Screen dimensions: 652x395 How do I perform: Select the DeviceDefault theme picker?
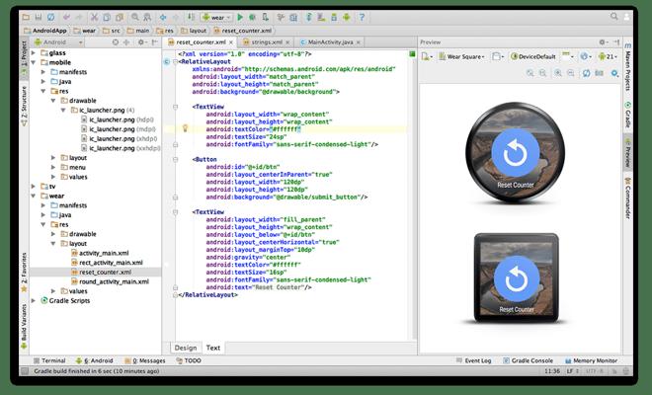coord(533,56)
